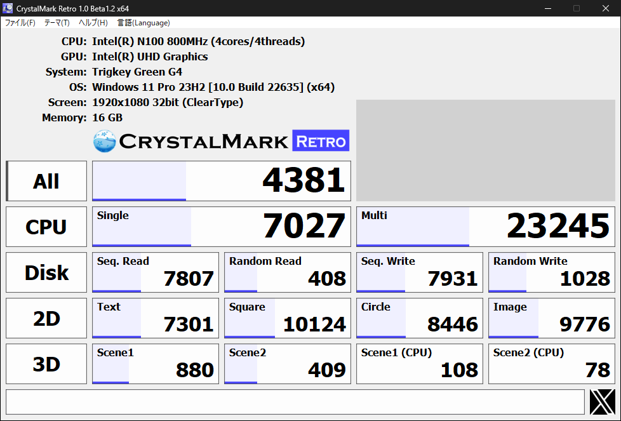Click the 2D Text 7301 cell
Screen dimensions: 621x421
click(x=155, y=318)
